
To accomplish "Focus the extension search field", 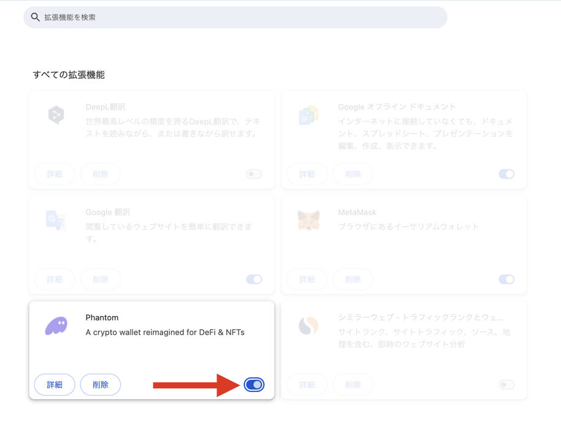I will point(235,17).
